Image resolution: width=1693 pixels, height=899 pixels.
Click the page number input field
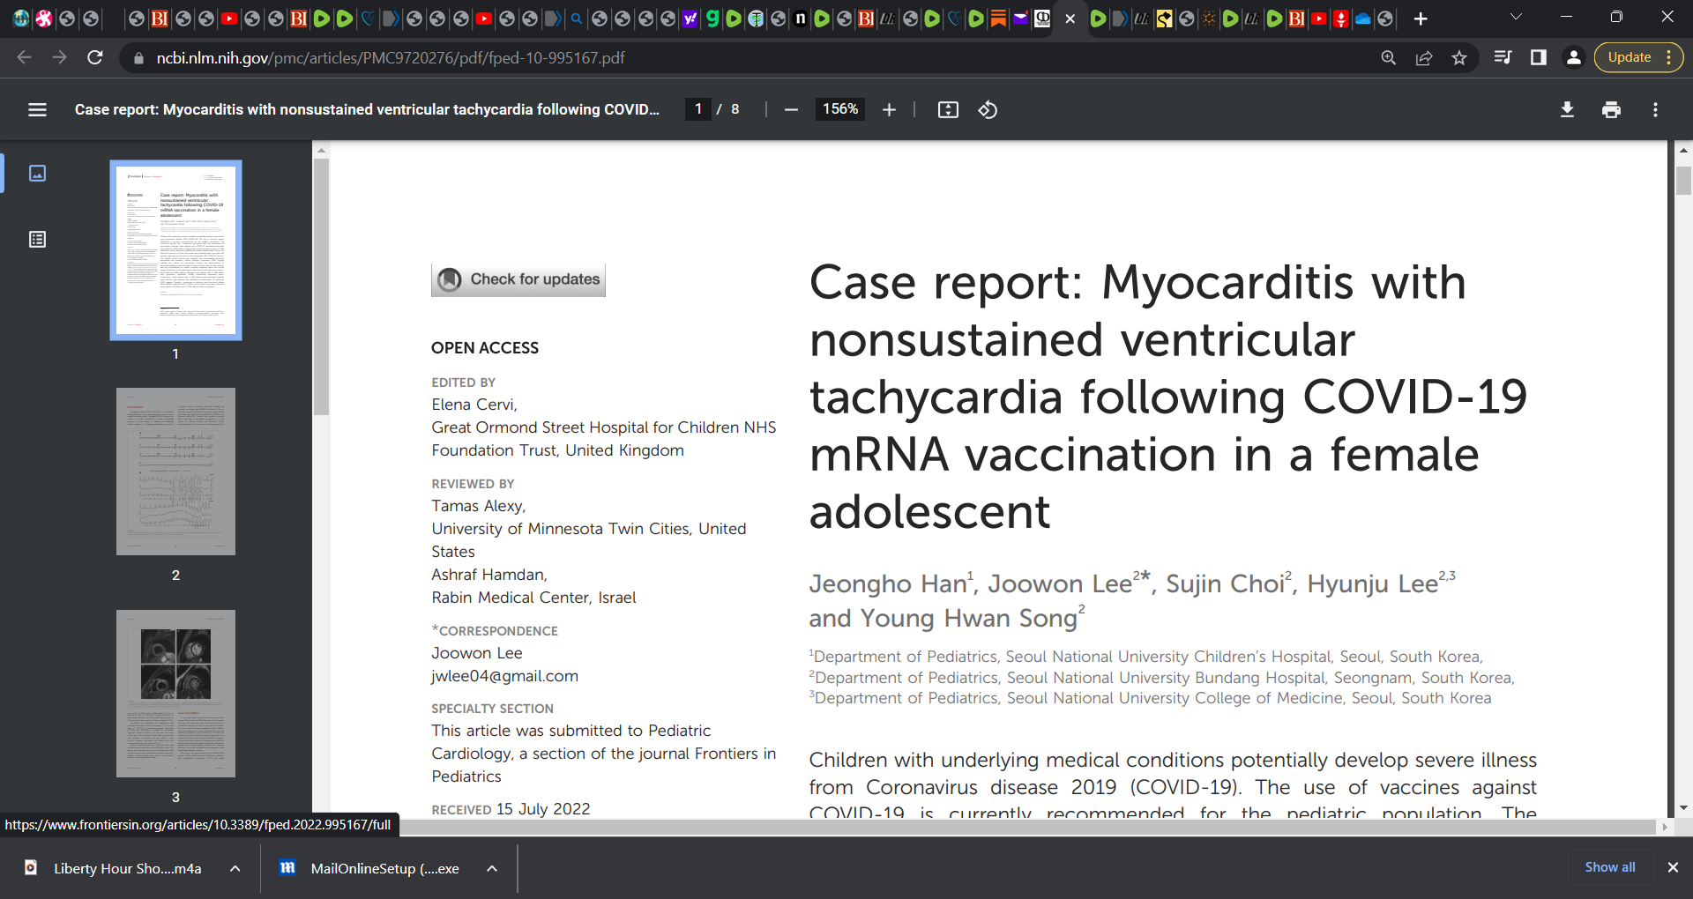tap(698, 109)
